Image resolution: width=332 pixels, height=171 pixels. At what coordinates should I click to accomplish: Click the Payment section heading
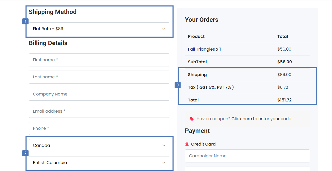pos(197,131)
